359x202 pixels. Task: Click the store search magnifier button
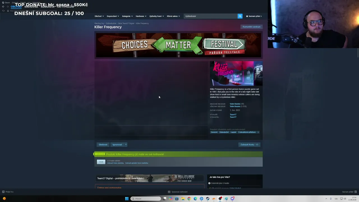240,16
